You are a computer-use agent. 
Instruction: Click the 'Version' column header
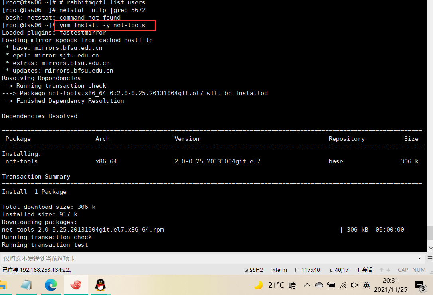(x=187, y=139)
